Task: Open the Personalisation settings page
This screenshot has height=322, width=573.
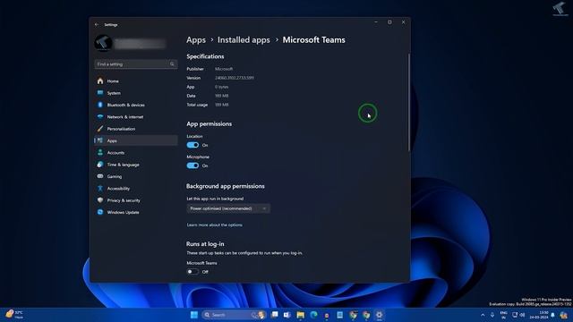Action: pyautogui.click(x=136, y=129)
